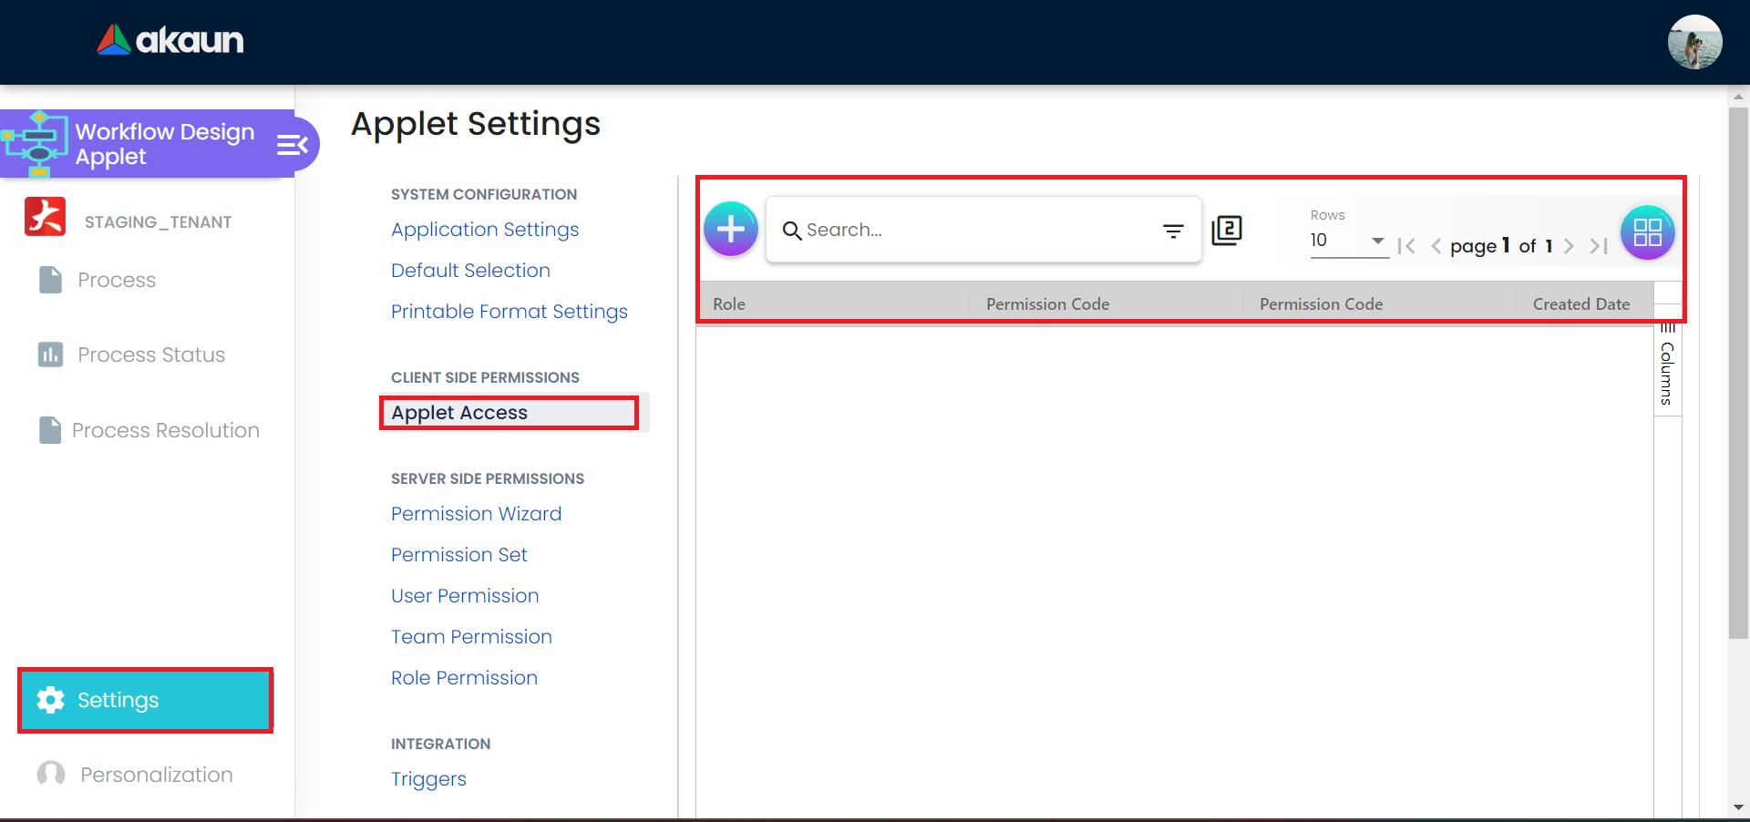Open the grid view toggle button

(1647, 231)
